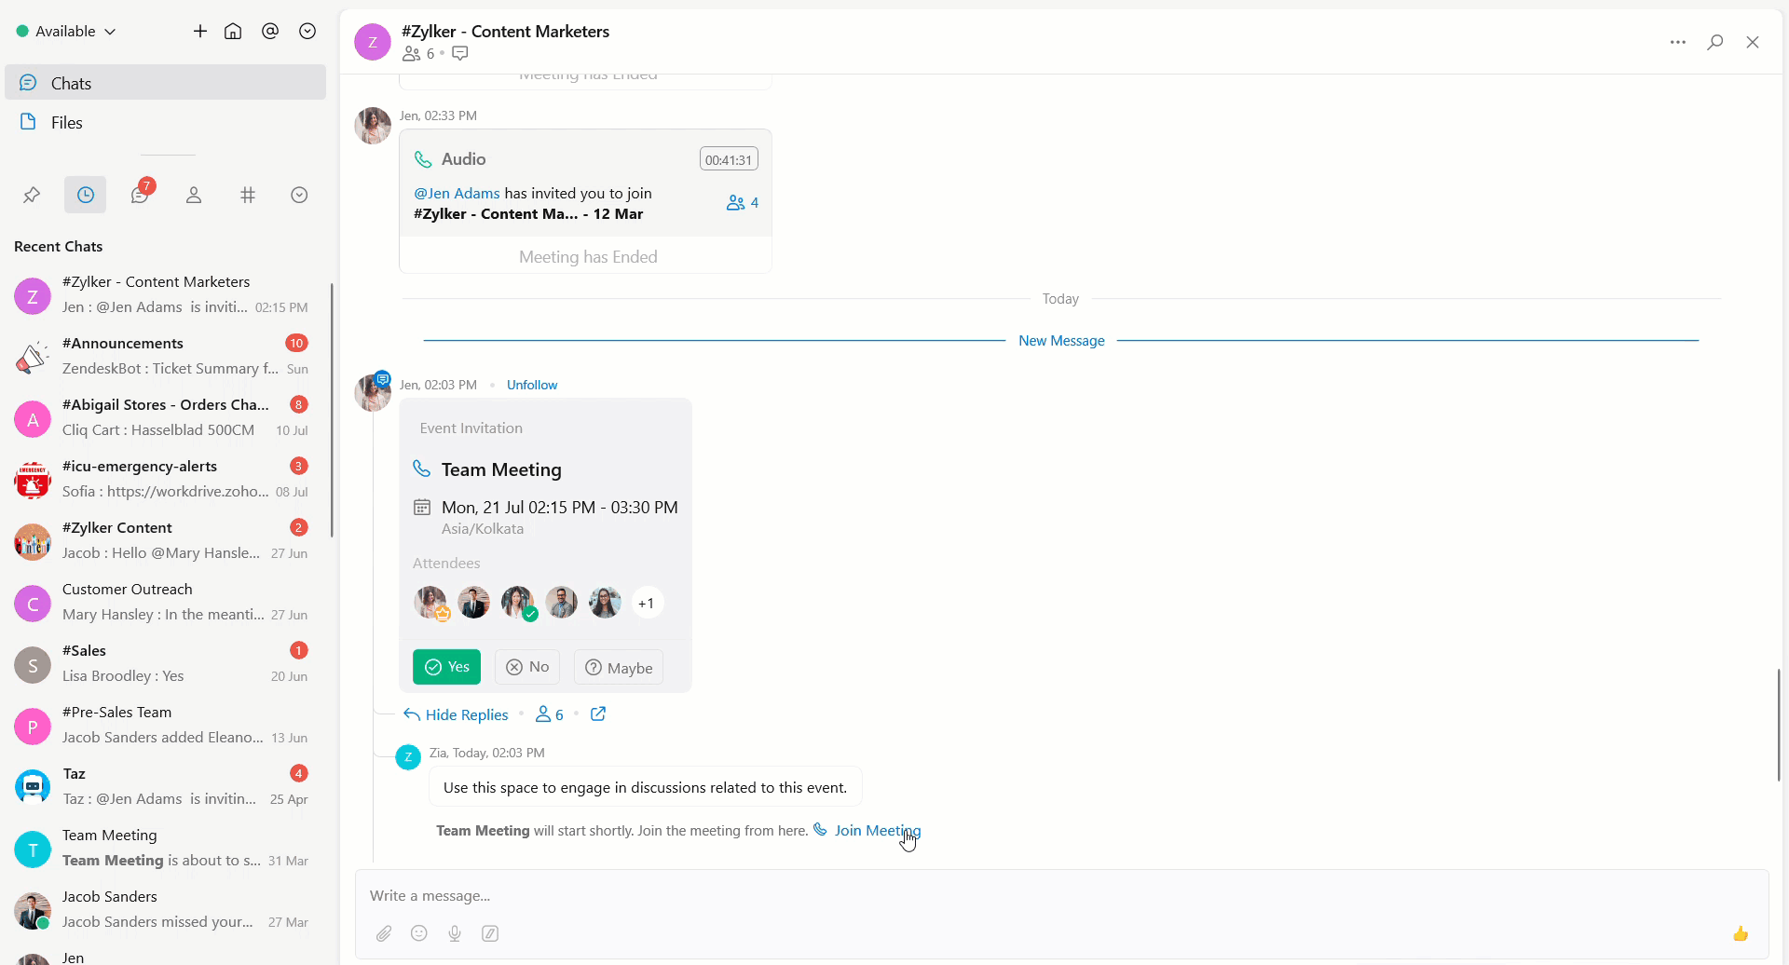Screen dimensions: 1789x965
Task: Search within this channel
Action: [x=1715, y=42]
